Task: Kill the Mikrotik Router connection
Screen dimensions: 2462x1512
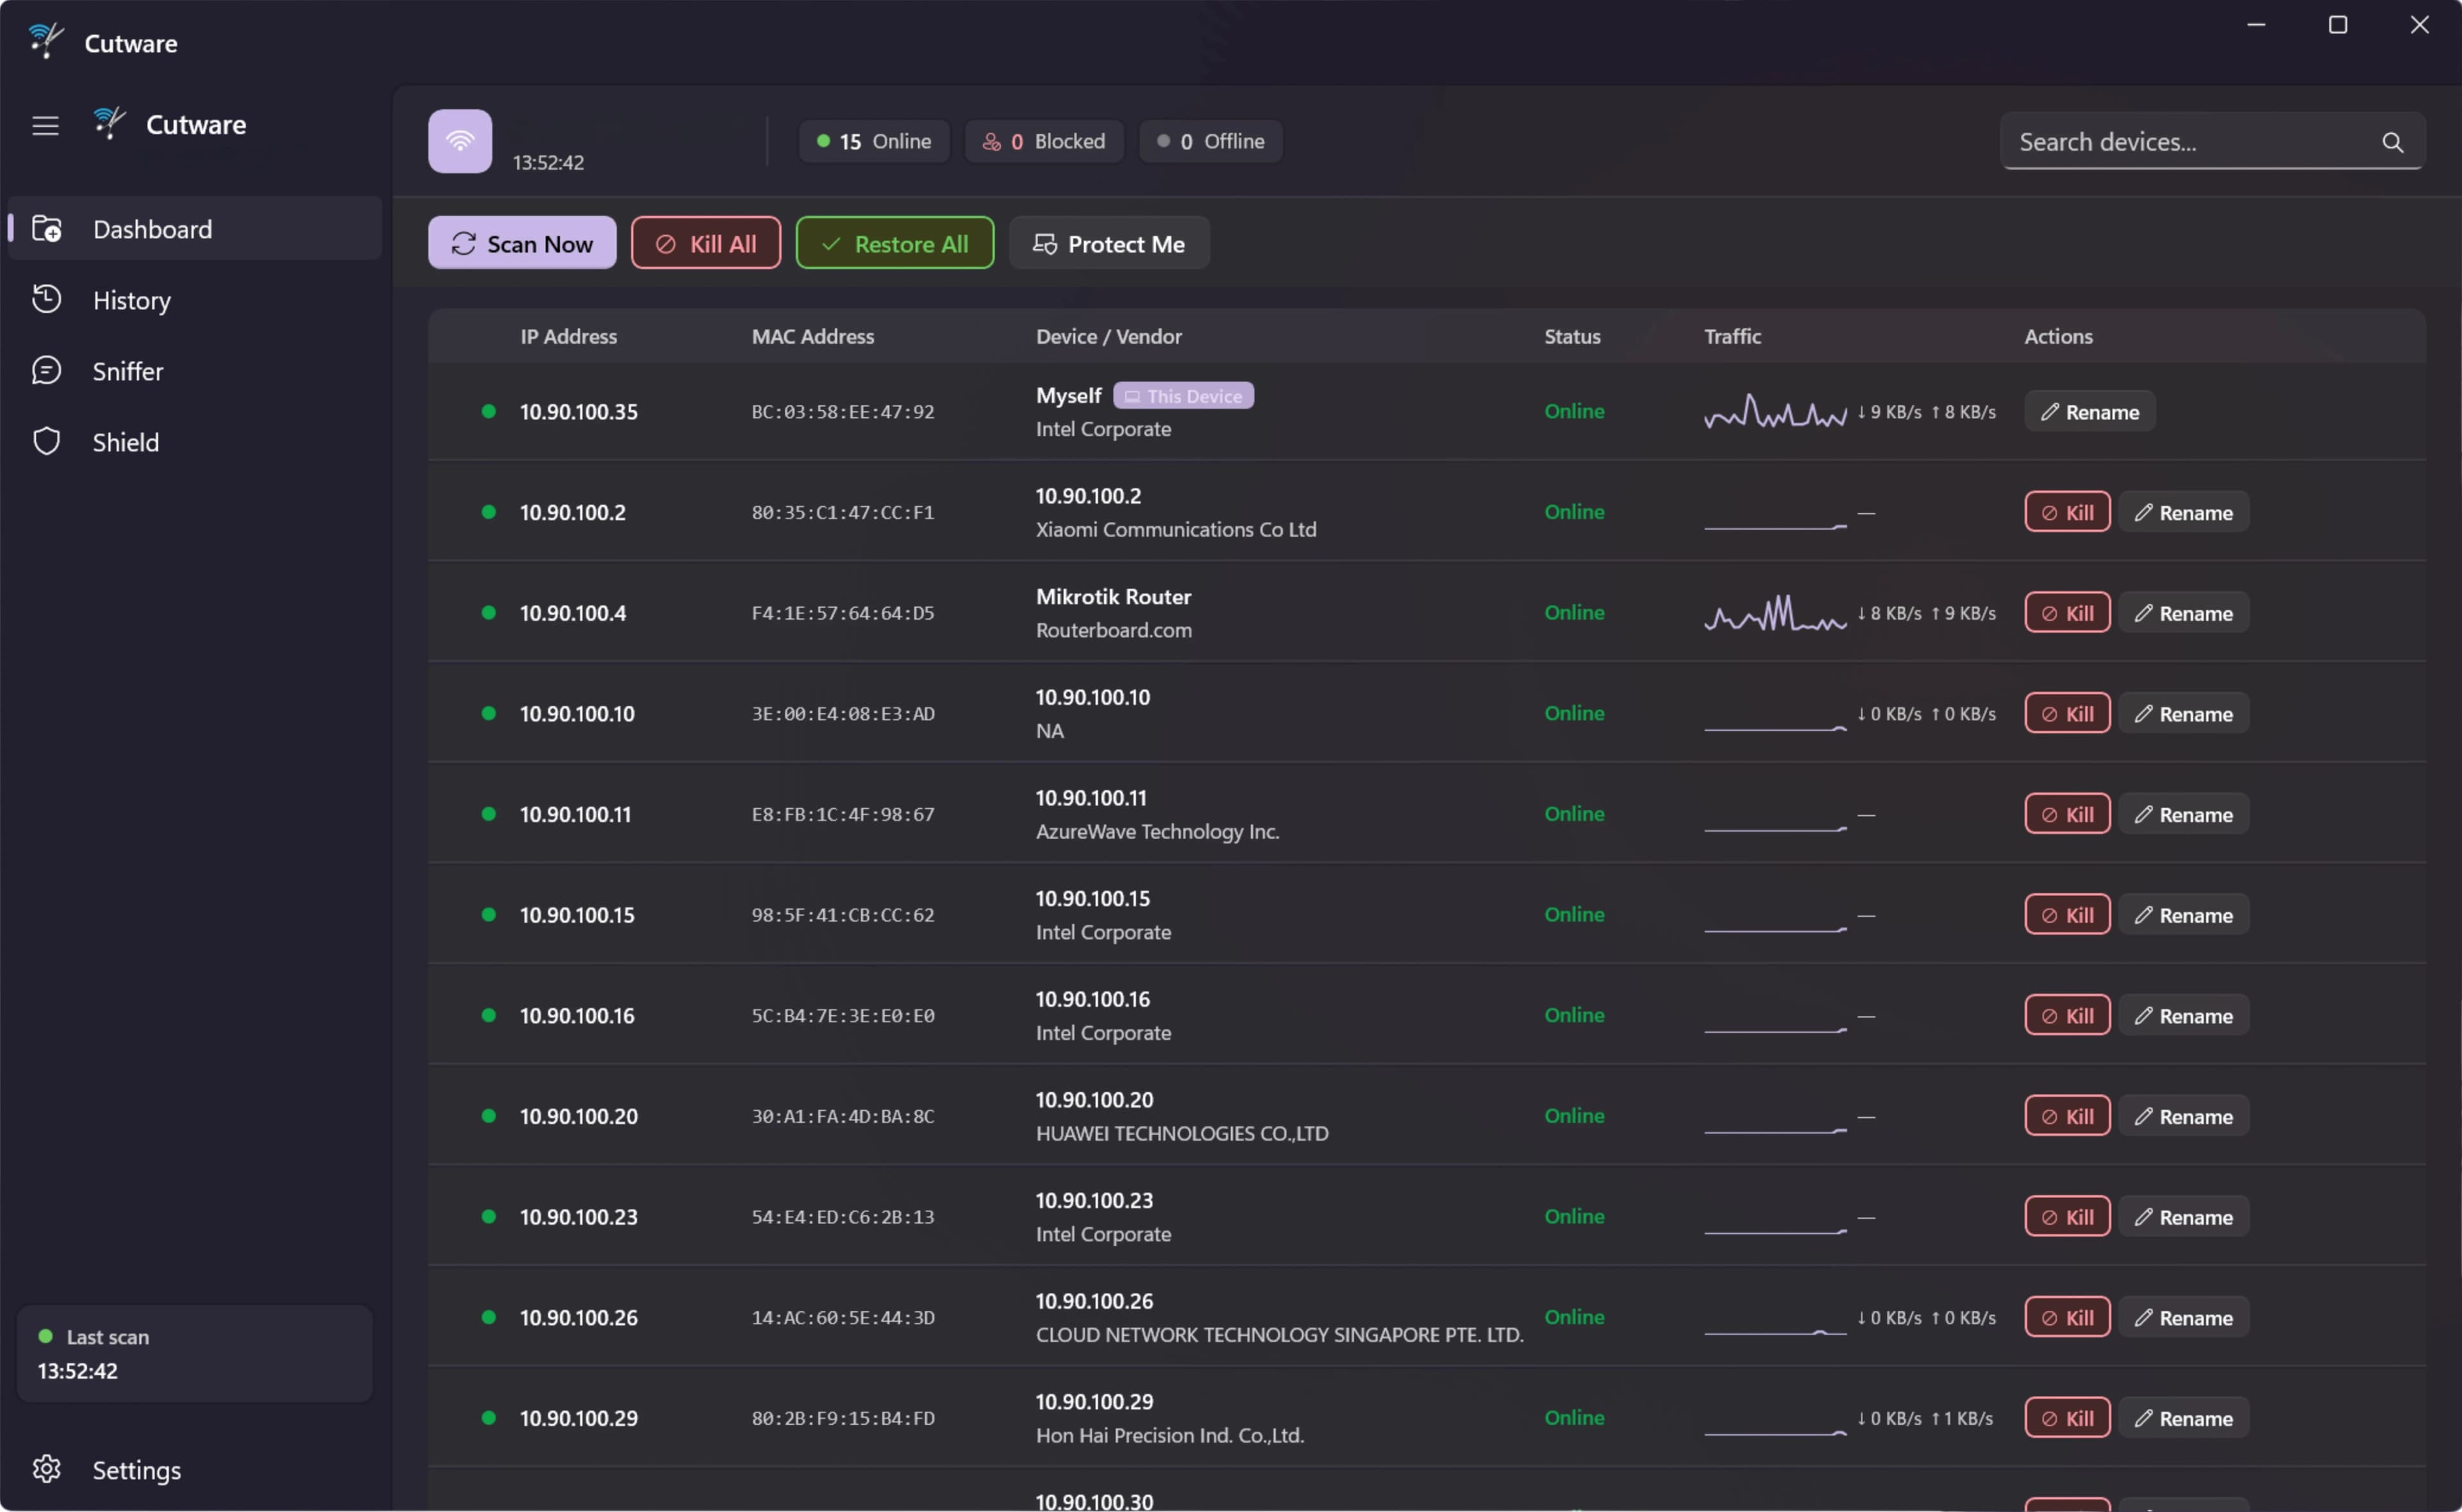Action: [x=2067, y=613]
